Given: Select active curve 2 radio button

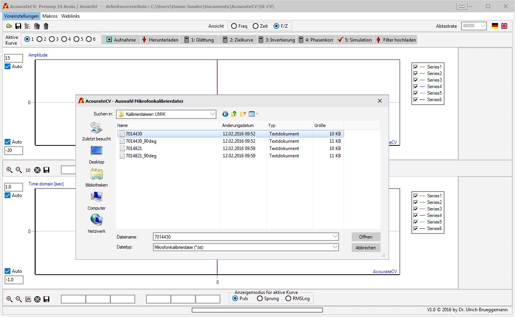Looking at the screenshot, I should [40, 39].
